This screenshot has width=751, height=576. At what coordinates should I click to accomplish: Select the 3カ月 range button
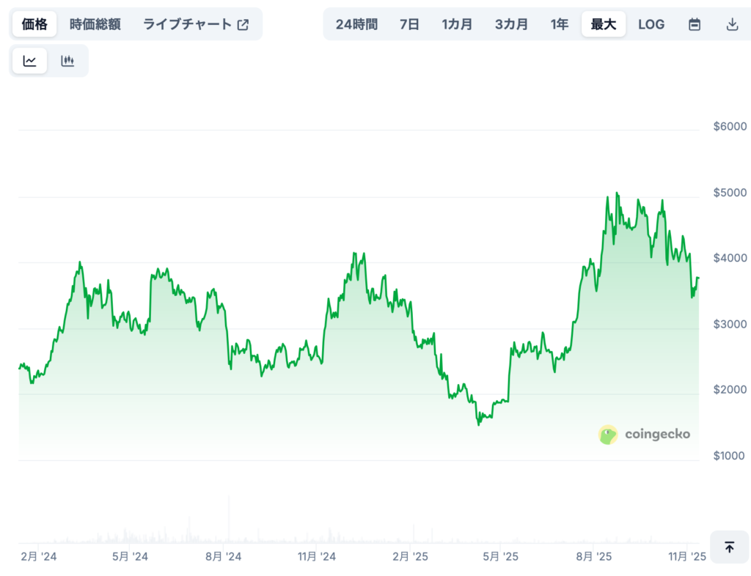point(511,23)
